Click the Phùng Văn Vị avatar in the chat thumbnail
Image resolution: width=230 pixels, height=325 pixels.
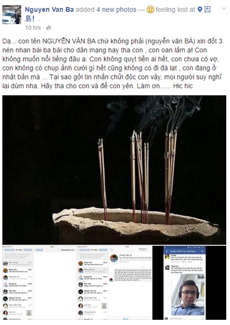pyautogui.click(x=114, y=258)
